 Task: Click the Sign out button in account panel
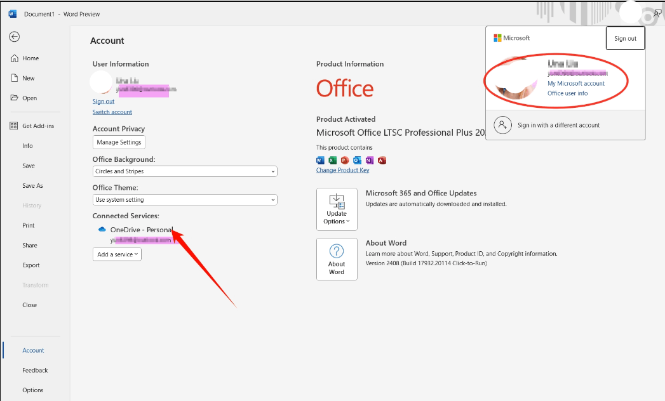[x=625, y=38]
